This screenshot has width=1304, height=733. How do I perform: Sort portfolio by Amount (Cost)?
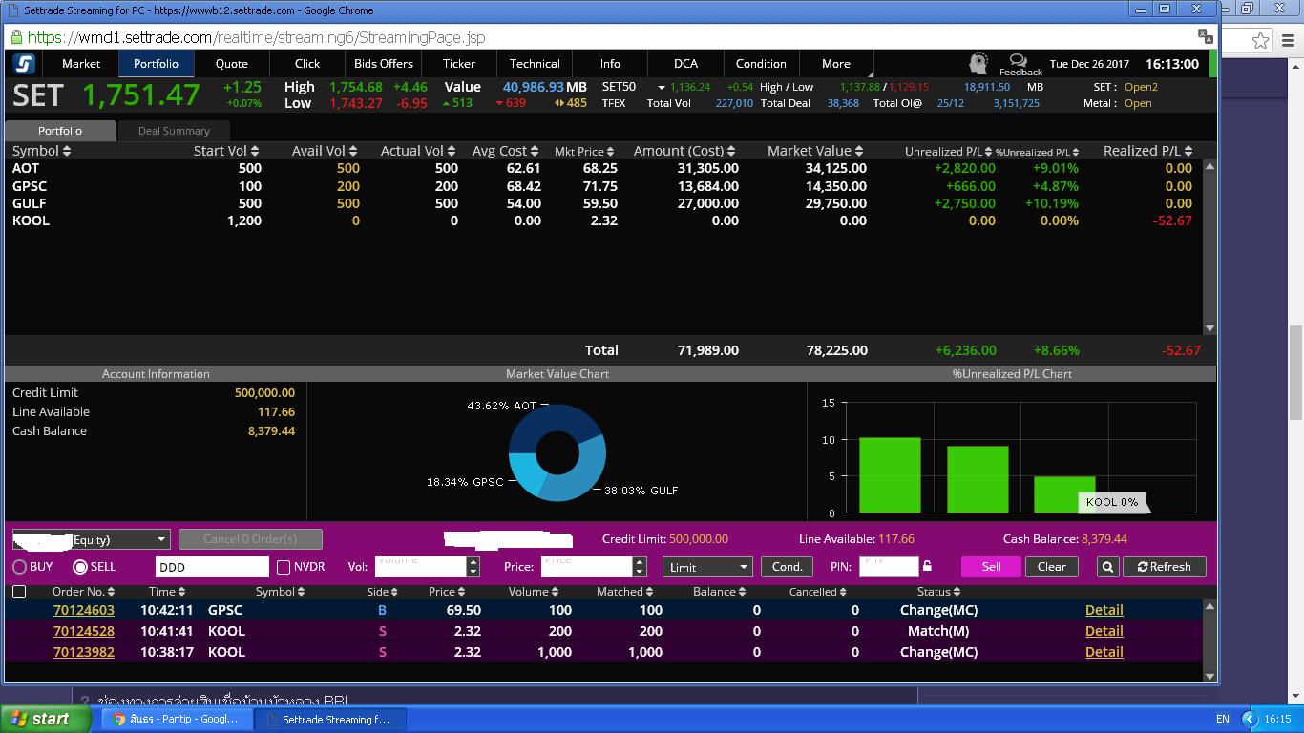[684, 151]
